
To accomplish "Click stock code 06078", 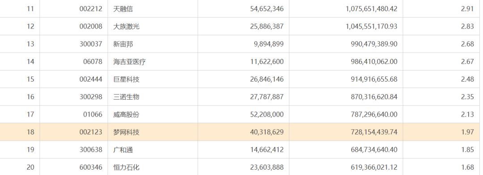I will [93, 62].
